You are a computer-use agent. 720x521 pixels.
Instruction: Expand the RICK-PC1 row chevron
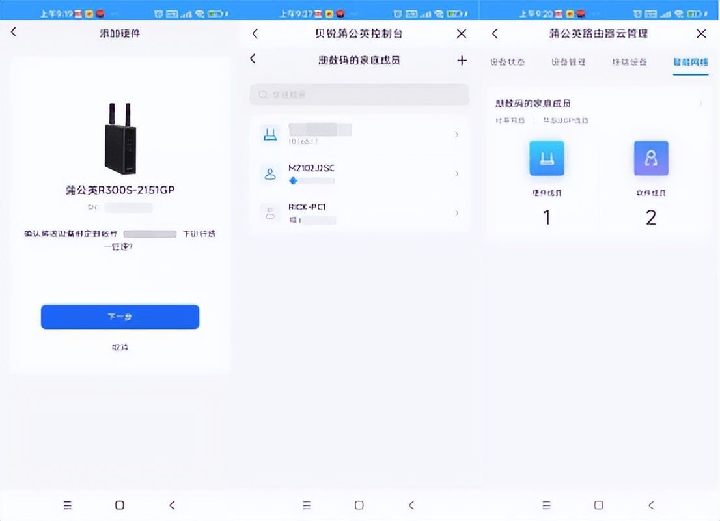point(456,213)
